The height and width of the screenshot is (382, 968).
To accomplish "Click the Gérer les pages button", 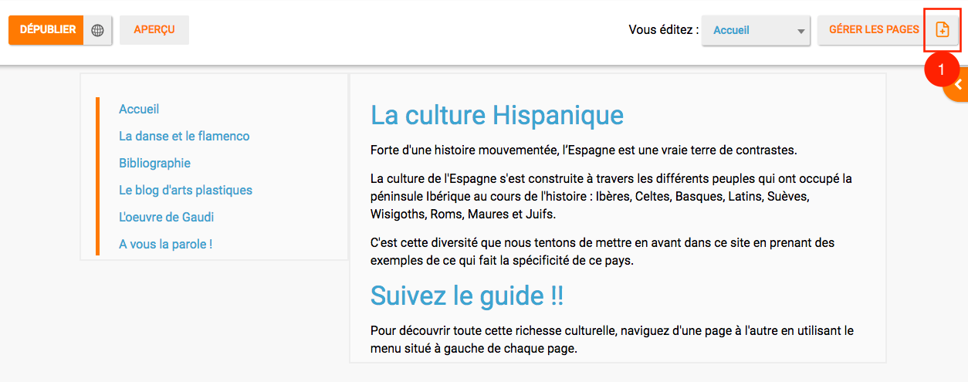I will (873, 30).
